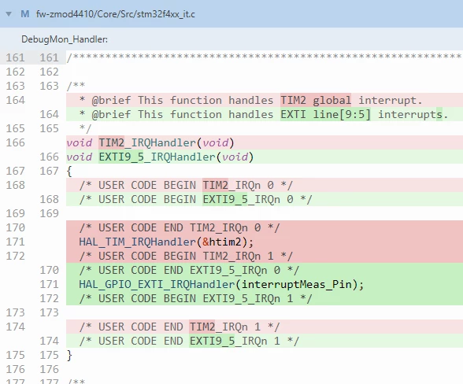Collapse the stm32f4xx_it.c file diff
This screenshot has height=384, width=463.
(x=9, y=14)
